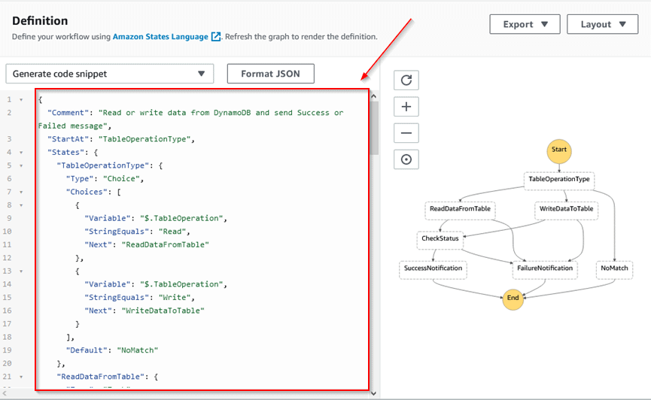
Task: Select the ReadDataFromTable graph node
Action: [460, 208]
